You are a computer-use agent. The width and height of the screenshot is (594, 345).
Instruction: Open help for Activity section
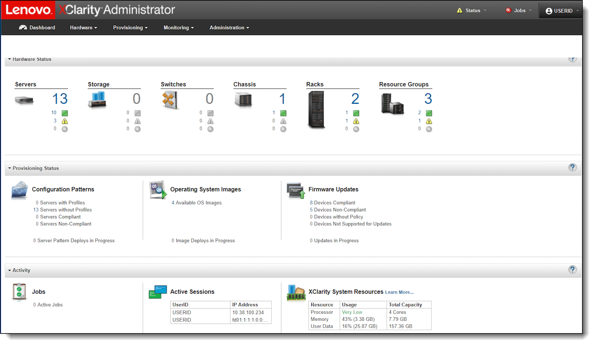(x=573, y=269)
